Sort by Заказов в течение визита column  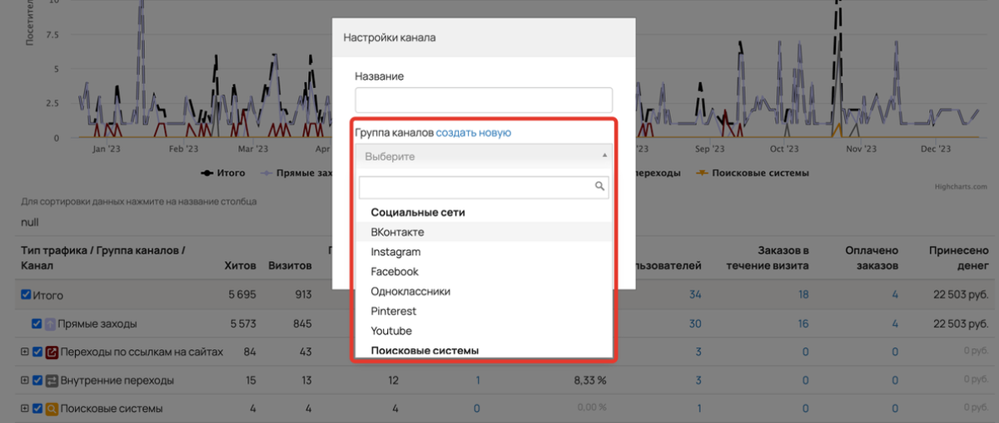click(767, 258)
